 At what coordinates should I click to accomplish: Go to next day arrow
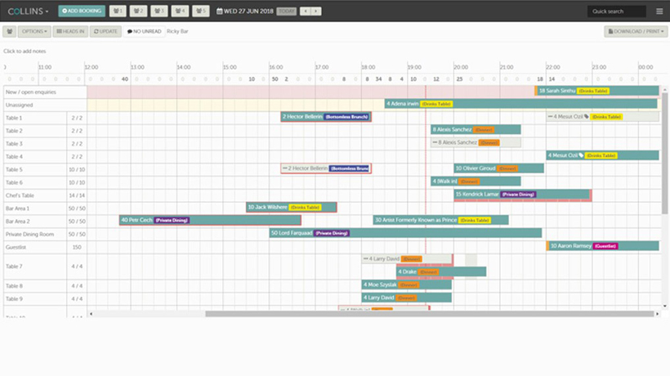point(316,11)
